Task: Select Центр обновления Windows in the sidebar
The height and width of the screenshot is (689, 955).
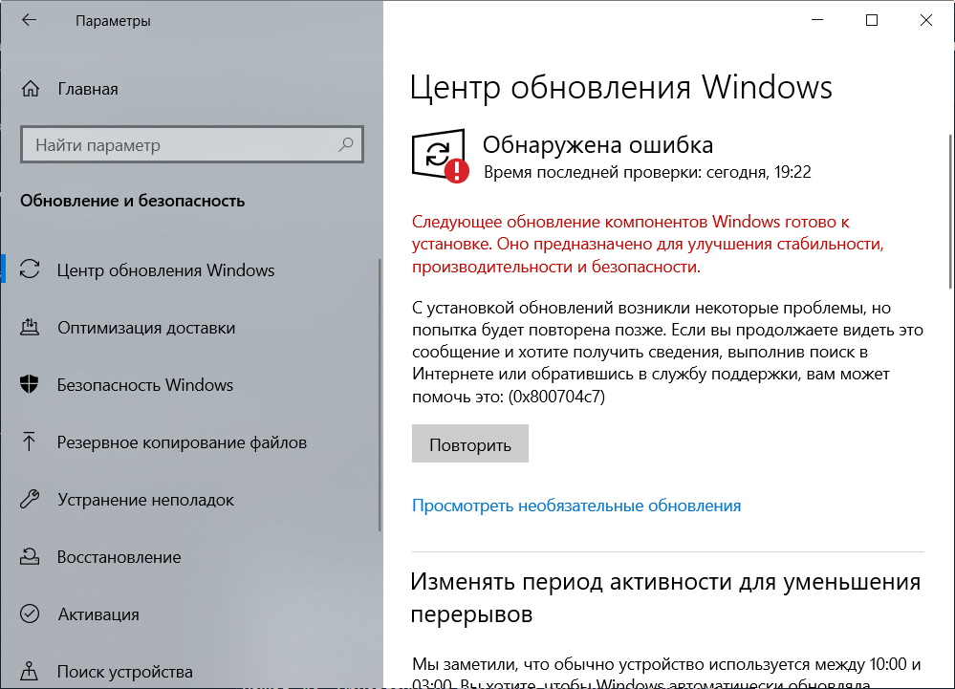Action: coord(165,269)
